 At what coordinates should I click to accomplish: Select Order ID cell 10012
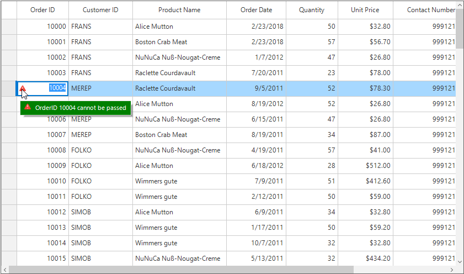tap(42, 212)
